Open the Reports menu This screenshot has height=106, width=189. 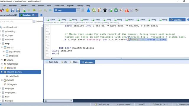[x=70, y=6]
